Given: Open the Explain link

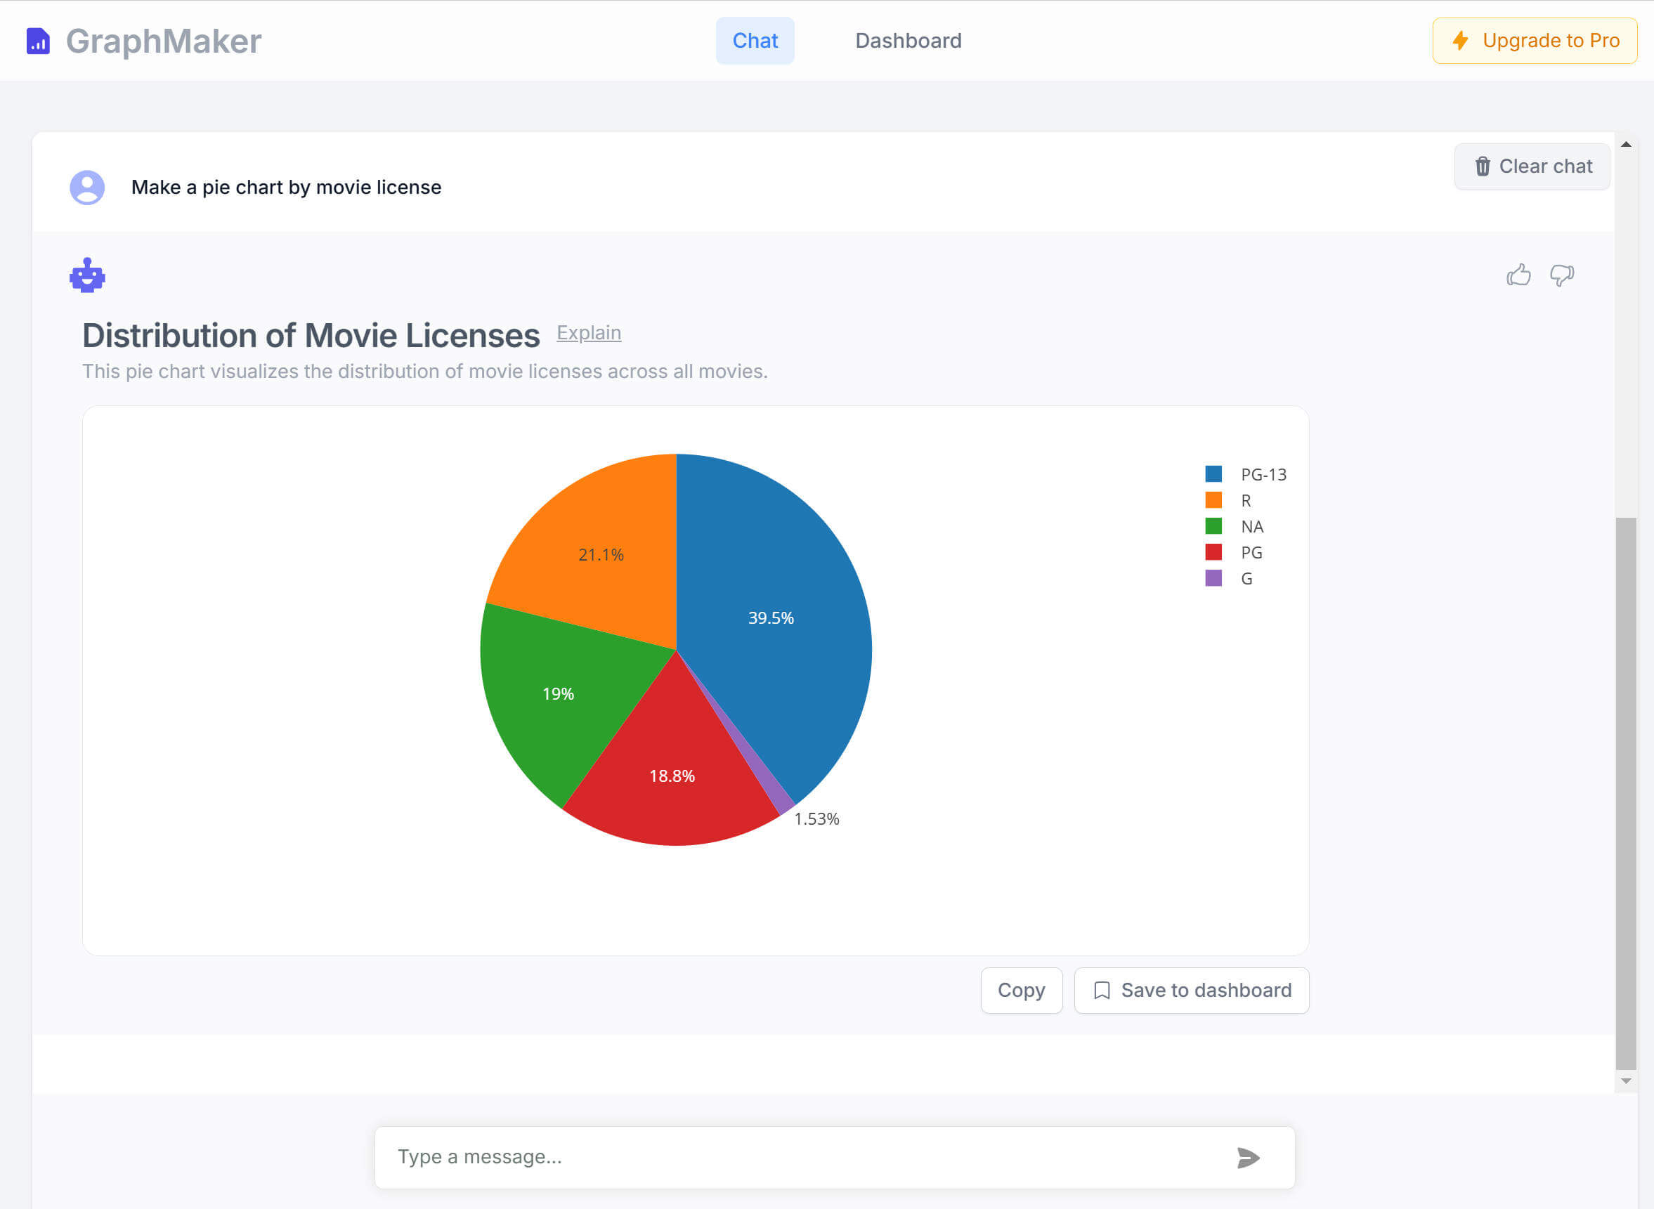Looking at the screenshot, I should coord(588,332).
